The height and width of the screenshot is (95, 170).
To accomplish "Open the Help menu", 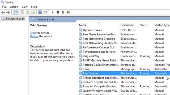I will (34, 7).
